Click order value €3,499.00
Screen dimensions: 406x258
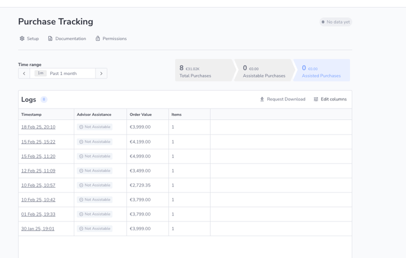[140, 171]
